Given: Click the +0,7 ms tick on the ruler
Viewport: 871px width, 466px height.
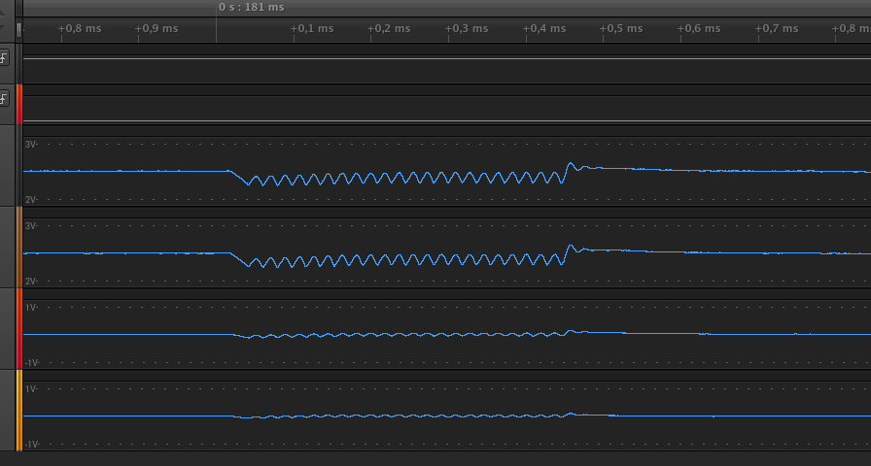Looking at the screenshot, I should [777, 29].
